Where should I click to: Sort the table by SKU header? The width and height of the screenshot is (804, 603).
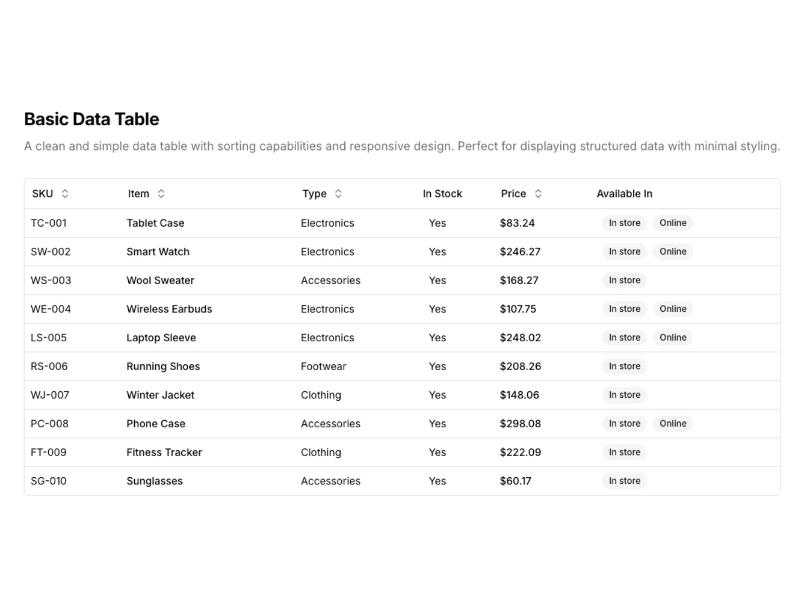pos(42,193)
